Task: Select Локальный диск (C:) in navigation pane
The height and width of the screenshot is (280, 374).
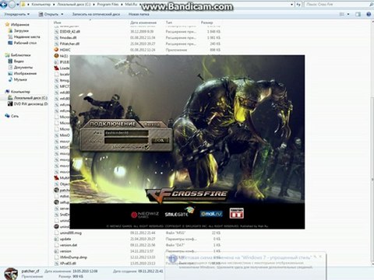Action: point(30,98)
